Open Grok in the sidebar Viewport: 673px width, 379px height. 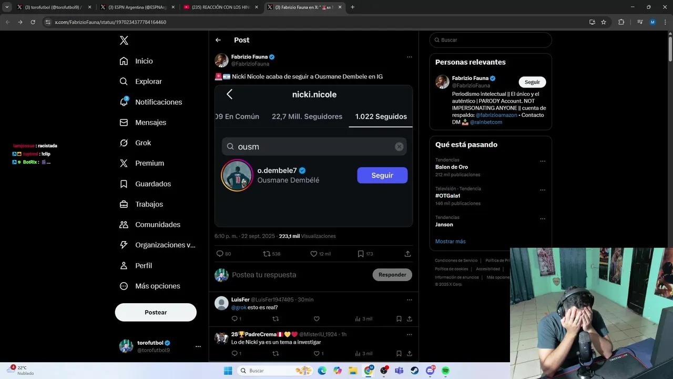(135, 143)
